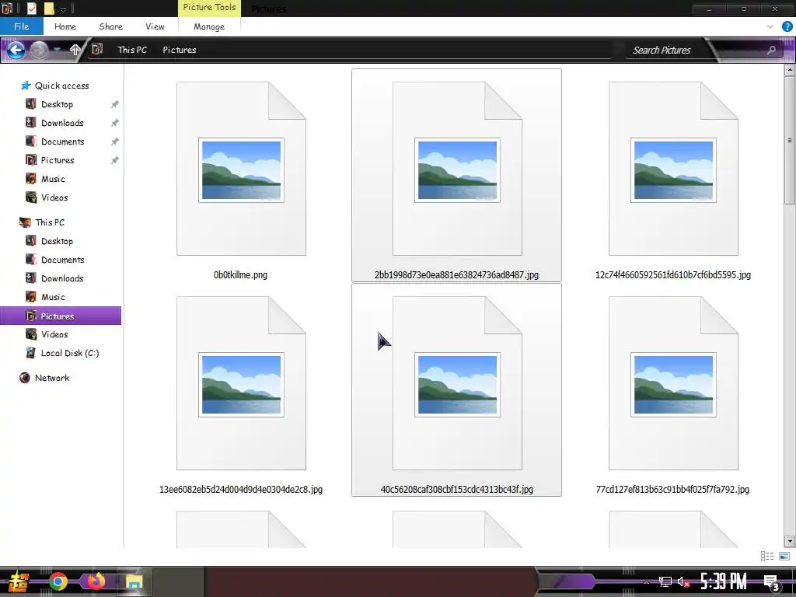
Task: Click the Properties quick access icon
Action: (31, 8)
